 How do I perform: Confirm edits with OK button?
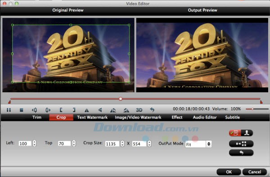click(229, 172)
